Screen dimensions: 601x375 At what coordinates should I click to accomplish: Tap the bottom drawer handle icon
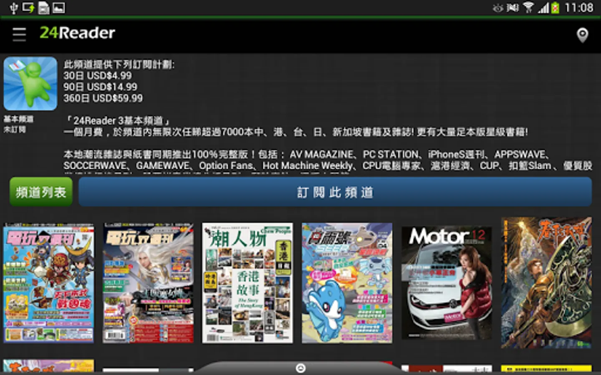coord(300,368)
